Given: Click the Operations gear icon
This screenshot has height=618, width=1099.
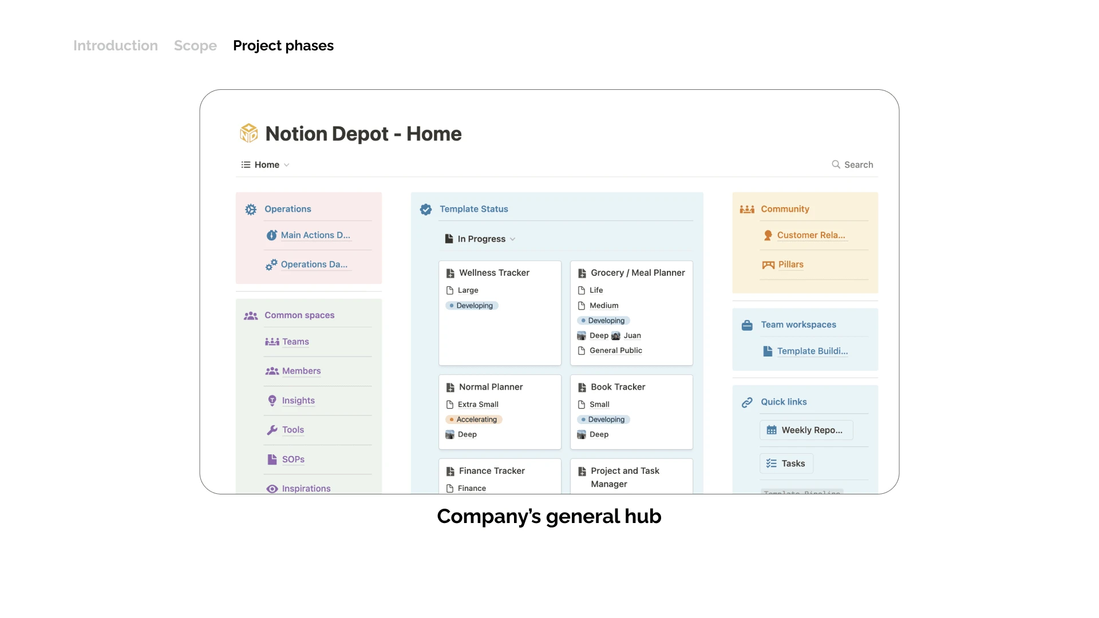Looking at the screenshot, I should (x=251, y=209).
